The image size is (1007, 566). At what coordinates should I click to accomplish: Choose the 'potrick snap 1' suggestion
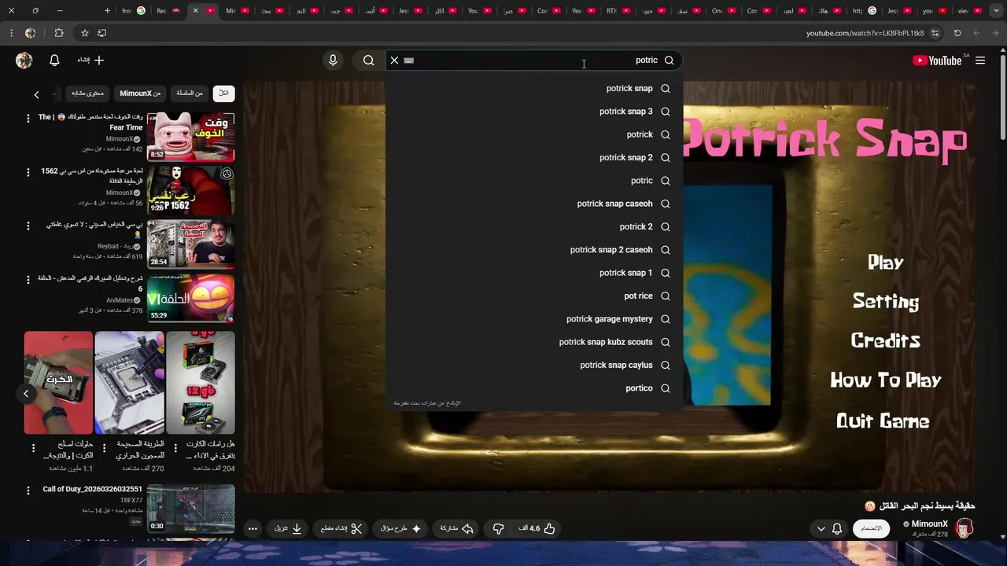[533, 273]
